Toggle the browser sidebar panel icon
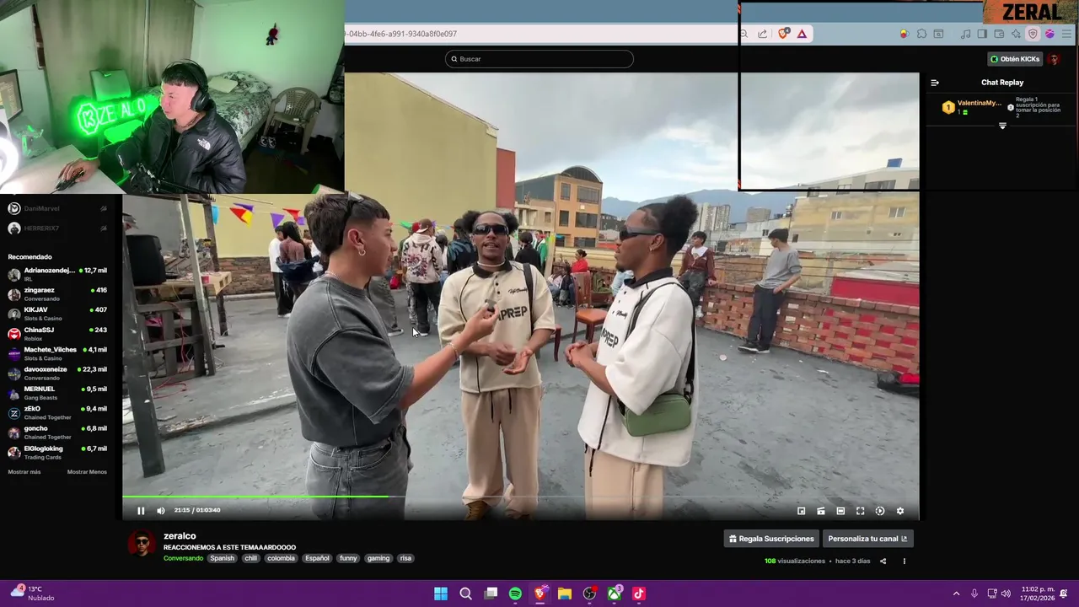The width and height of the screenshot is (1079, 607). (982, 34)
